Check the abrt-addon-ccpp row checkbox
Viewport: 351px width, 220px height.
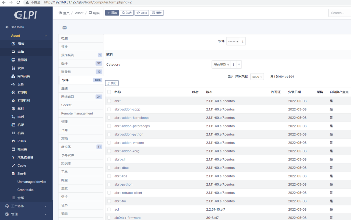[x=109, y=109]
